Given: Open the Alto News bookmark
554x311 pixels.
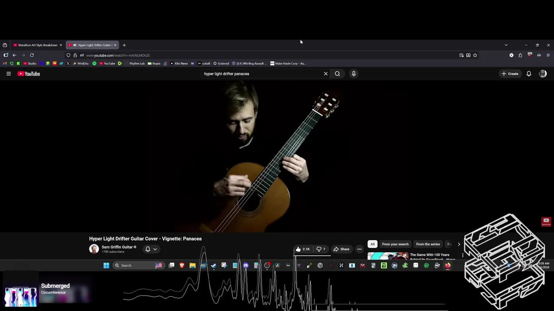Looking at the screenshot, I should click(179, 63).
